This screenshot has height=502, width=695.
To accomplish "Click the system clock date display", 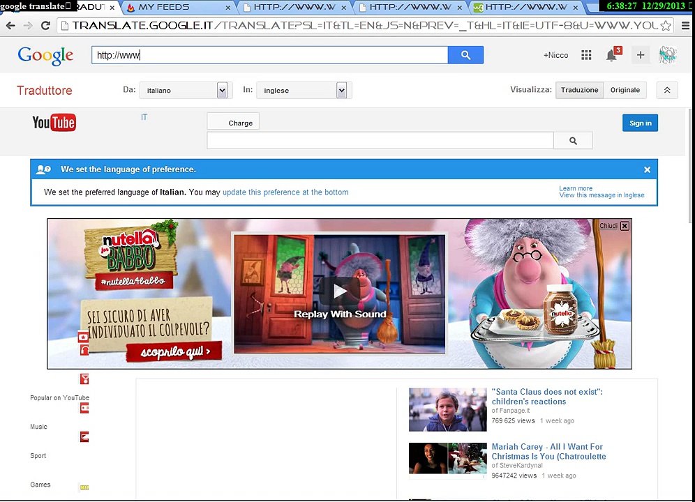I will (646, 6).
